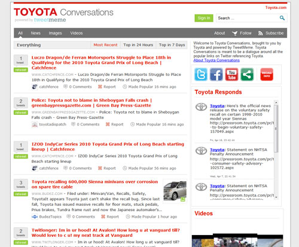Click Toyota logo beside first NHTSA statement

click(201, 151)
